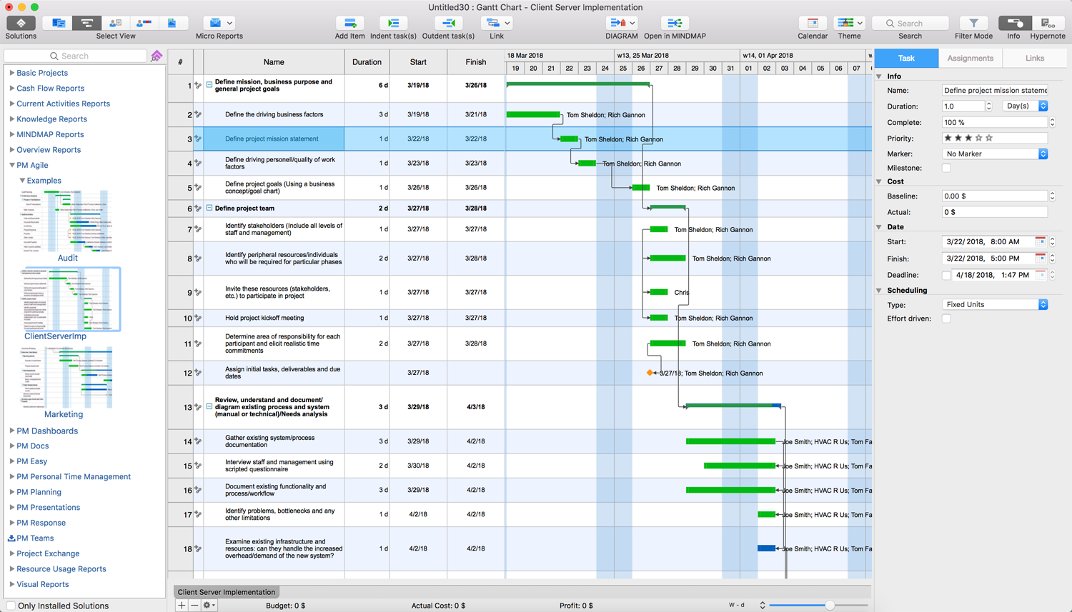
Task: Select the Marketing example thumbnail
Action: pos(68,378)
